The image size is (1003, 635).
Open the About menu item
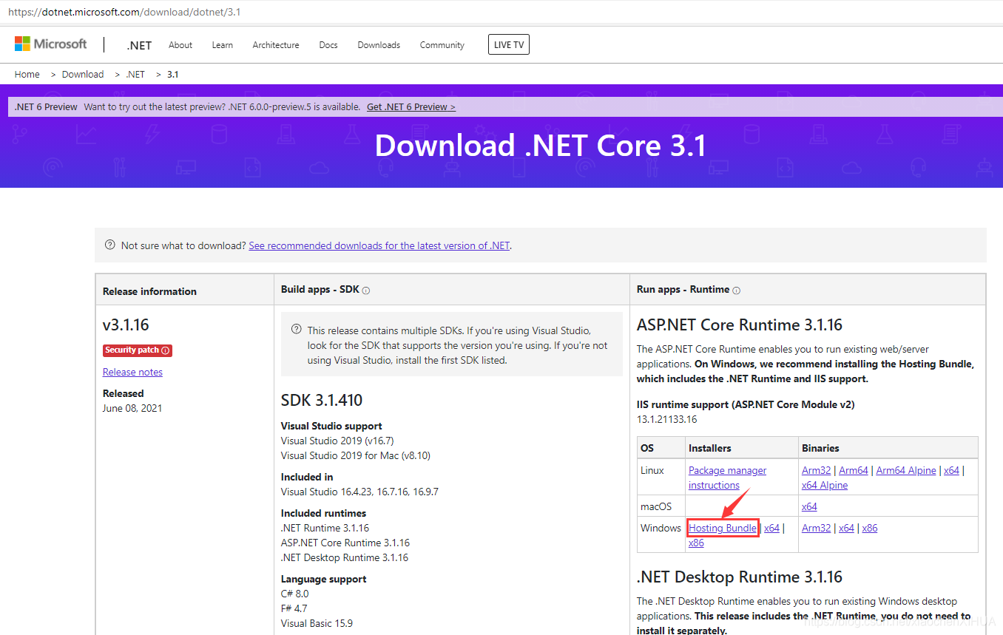[x=180, y=45]
